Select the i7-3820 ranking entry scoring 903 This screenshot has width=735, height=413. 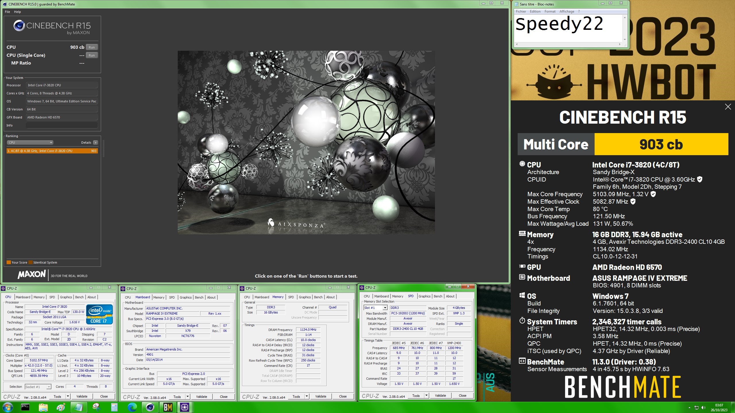point(52,151)
